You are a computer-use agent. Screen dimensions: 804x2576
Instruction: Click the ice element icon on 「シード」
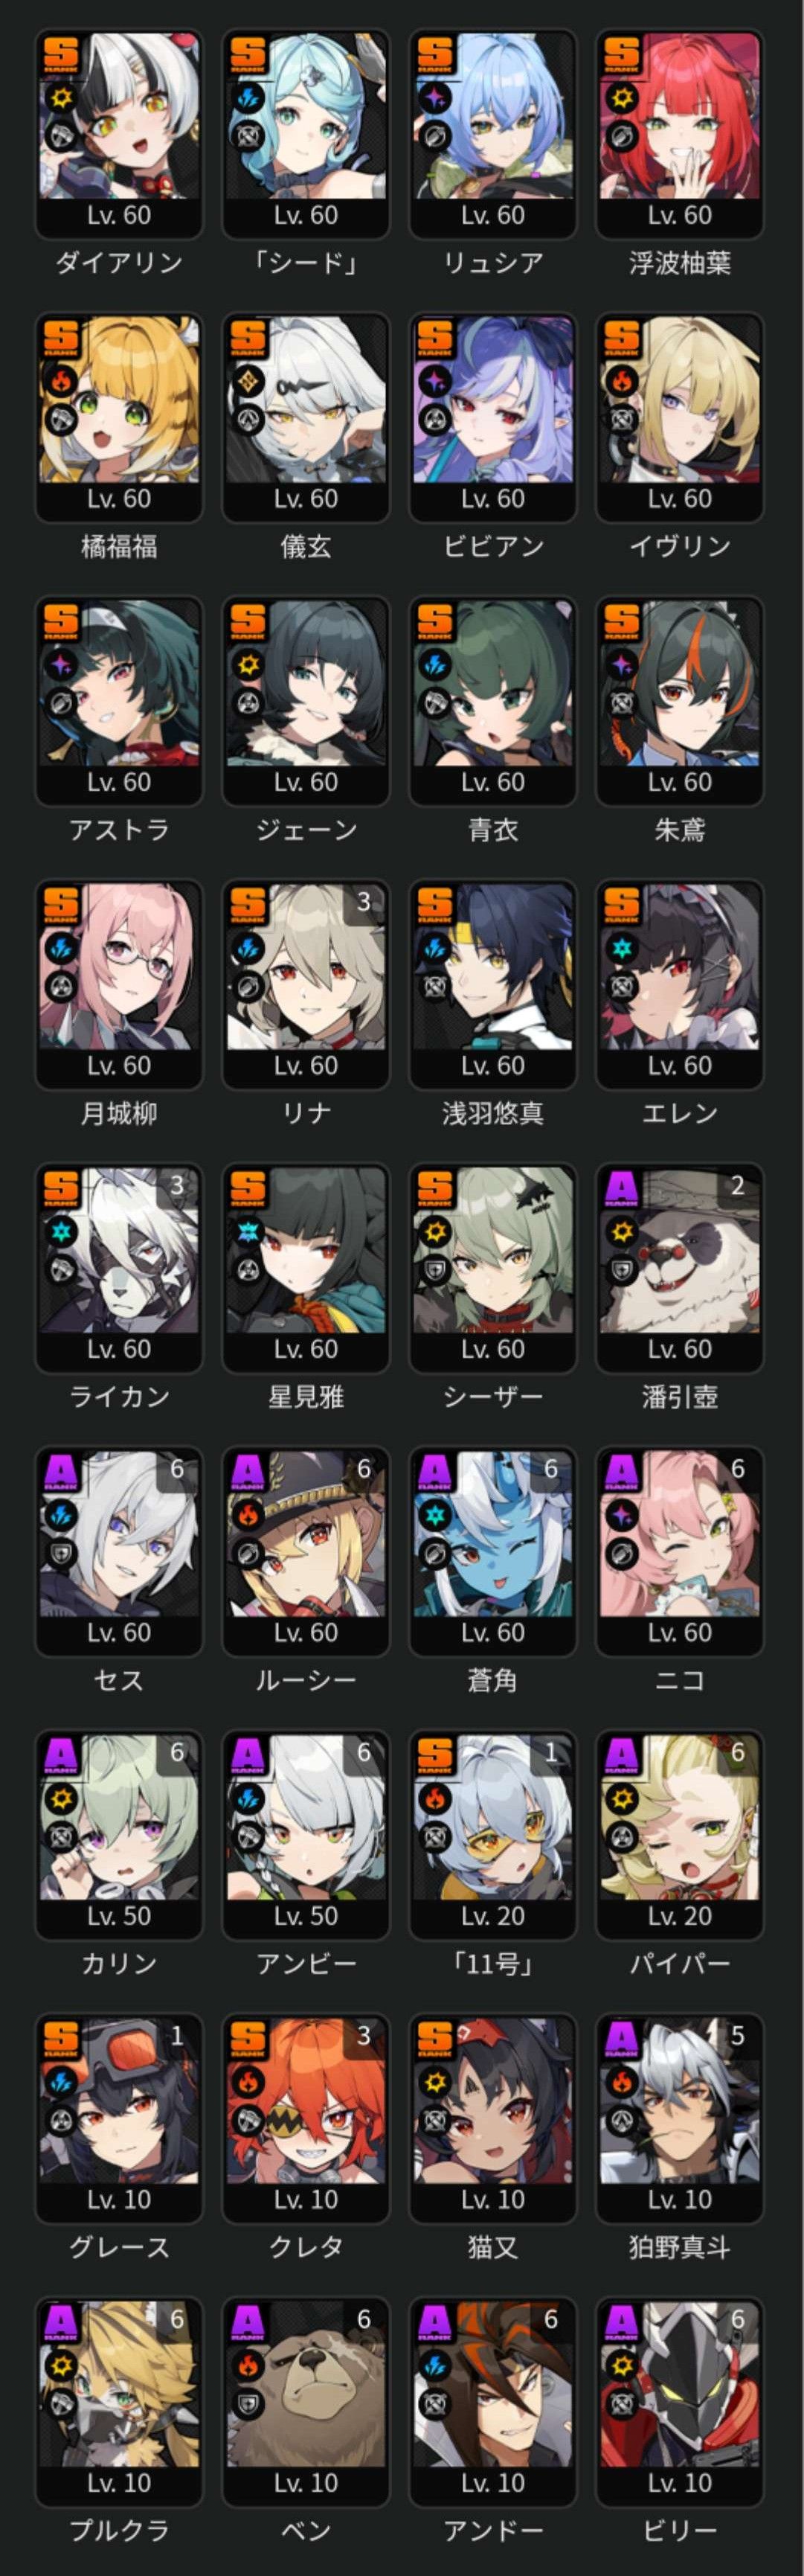click(248, 98)
